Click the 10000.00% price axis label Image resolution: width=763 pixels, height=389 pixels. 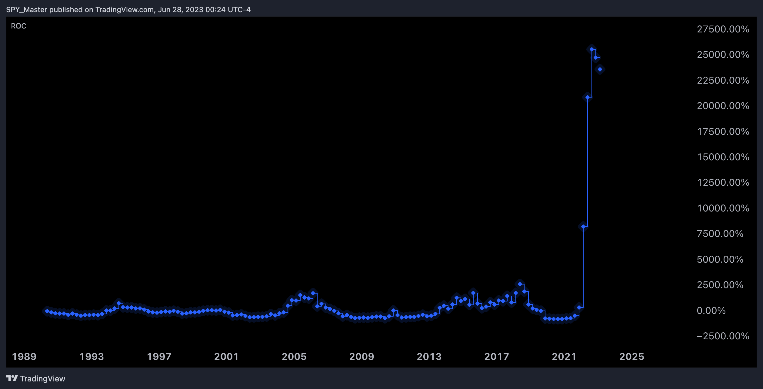723,208
